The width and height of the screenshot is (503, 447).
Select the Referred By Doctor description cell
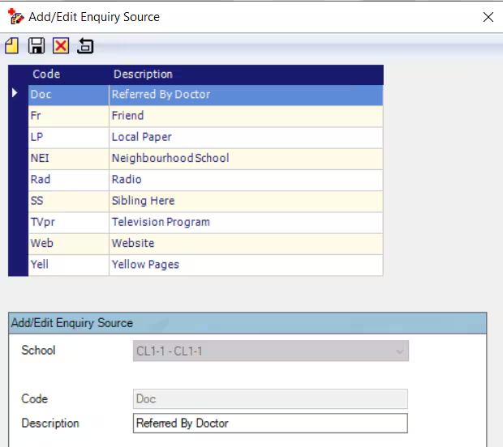point(246,95)
